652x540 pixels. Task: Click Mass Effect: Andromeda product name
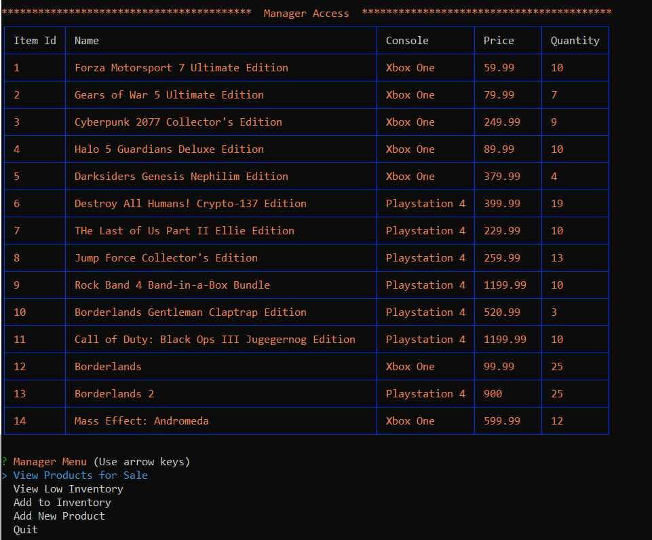[141, 420]
